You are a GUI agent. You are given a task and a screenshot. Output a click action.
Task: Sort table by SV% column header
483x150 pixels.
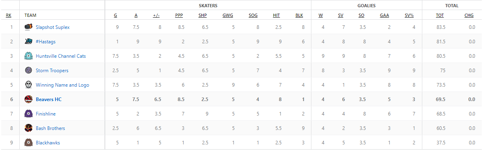click(409, 15)
